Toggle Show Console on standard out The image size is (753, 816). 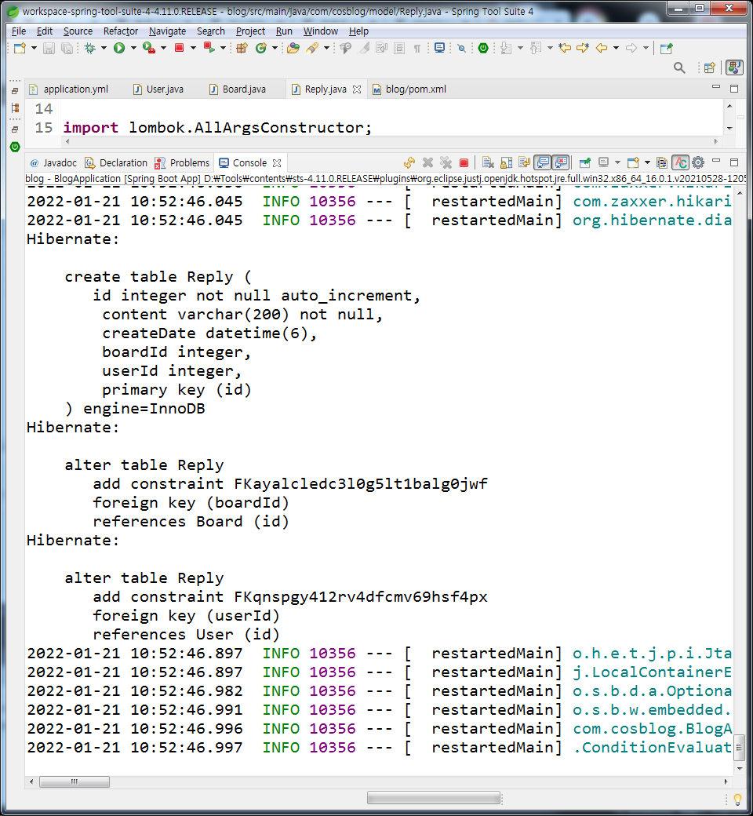click(543, 163)
